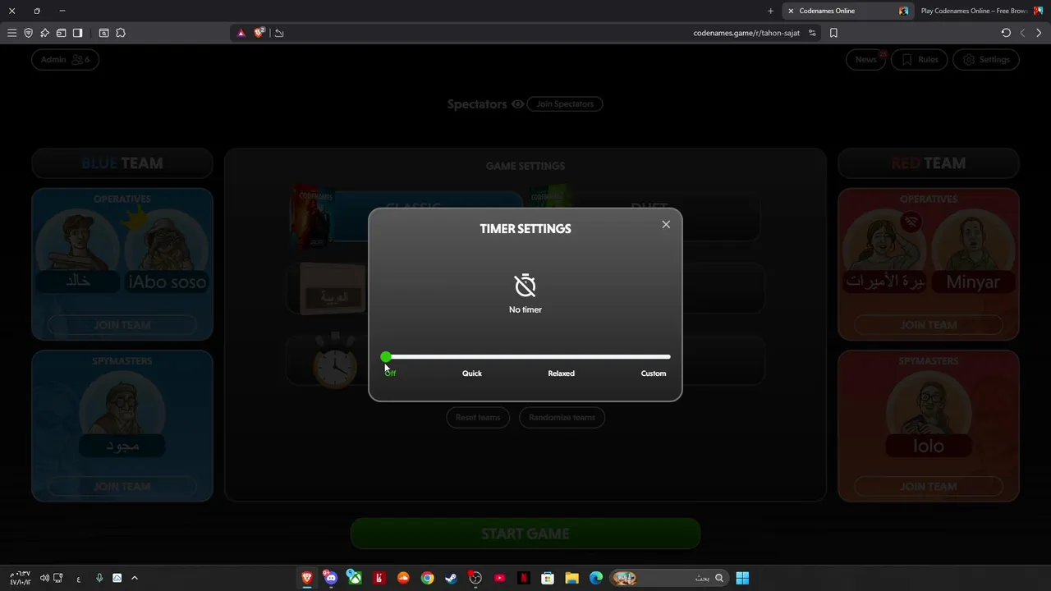Image resolution: width=1051 pixels, height=591 pixels.
Task: Open Discord from the taskbar
Action: (330, 578)
